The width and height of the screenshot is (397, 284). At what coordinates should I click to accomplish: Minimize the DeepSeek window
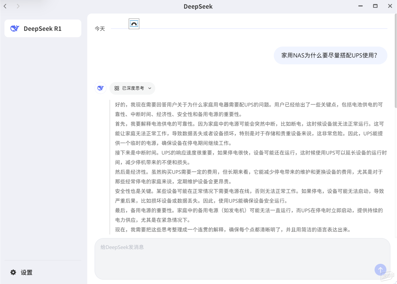(x=360, y=6)
